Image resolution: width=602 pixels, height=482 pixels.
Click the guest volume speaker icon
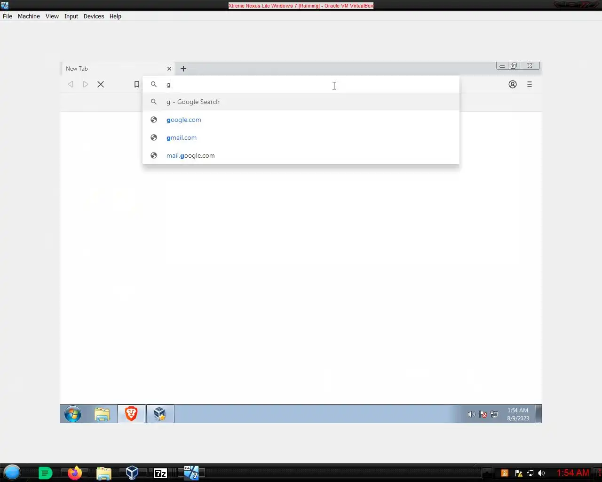(471, 414)
